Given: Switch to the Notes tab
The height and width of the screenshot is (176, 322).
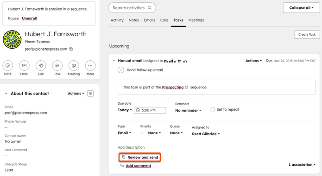Looking at the screenshot, I should click(134, 20).
